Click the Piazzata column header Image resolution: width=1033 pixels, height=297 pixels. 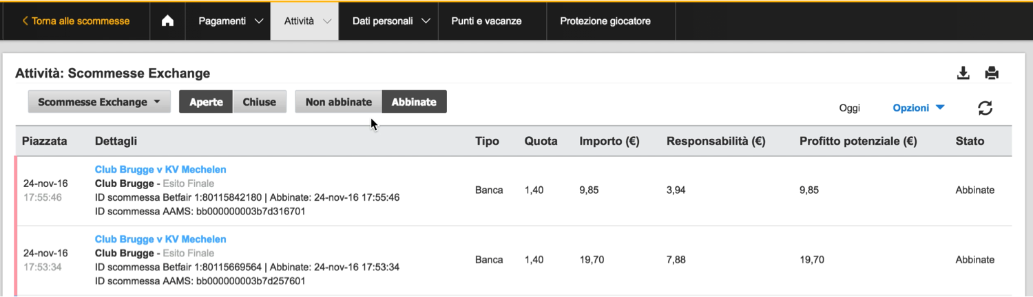(45, 141)
